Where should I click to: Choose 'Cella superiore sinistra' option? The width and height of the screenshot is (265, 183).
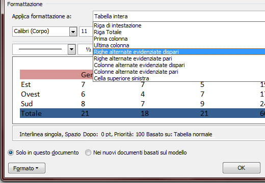point(179,78)
